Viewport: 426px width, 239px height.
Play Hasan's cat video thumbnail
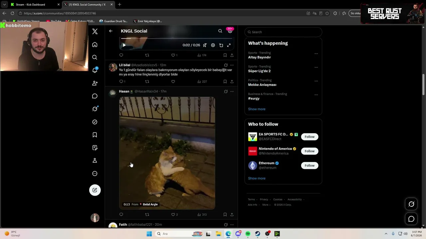167,153
